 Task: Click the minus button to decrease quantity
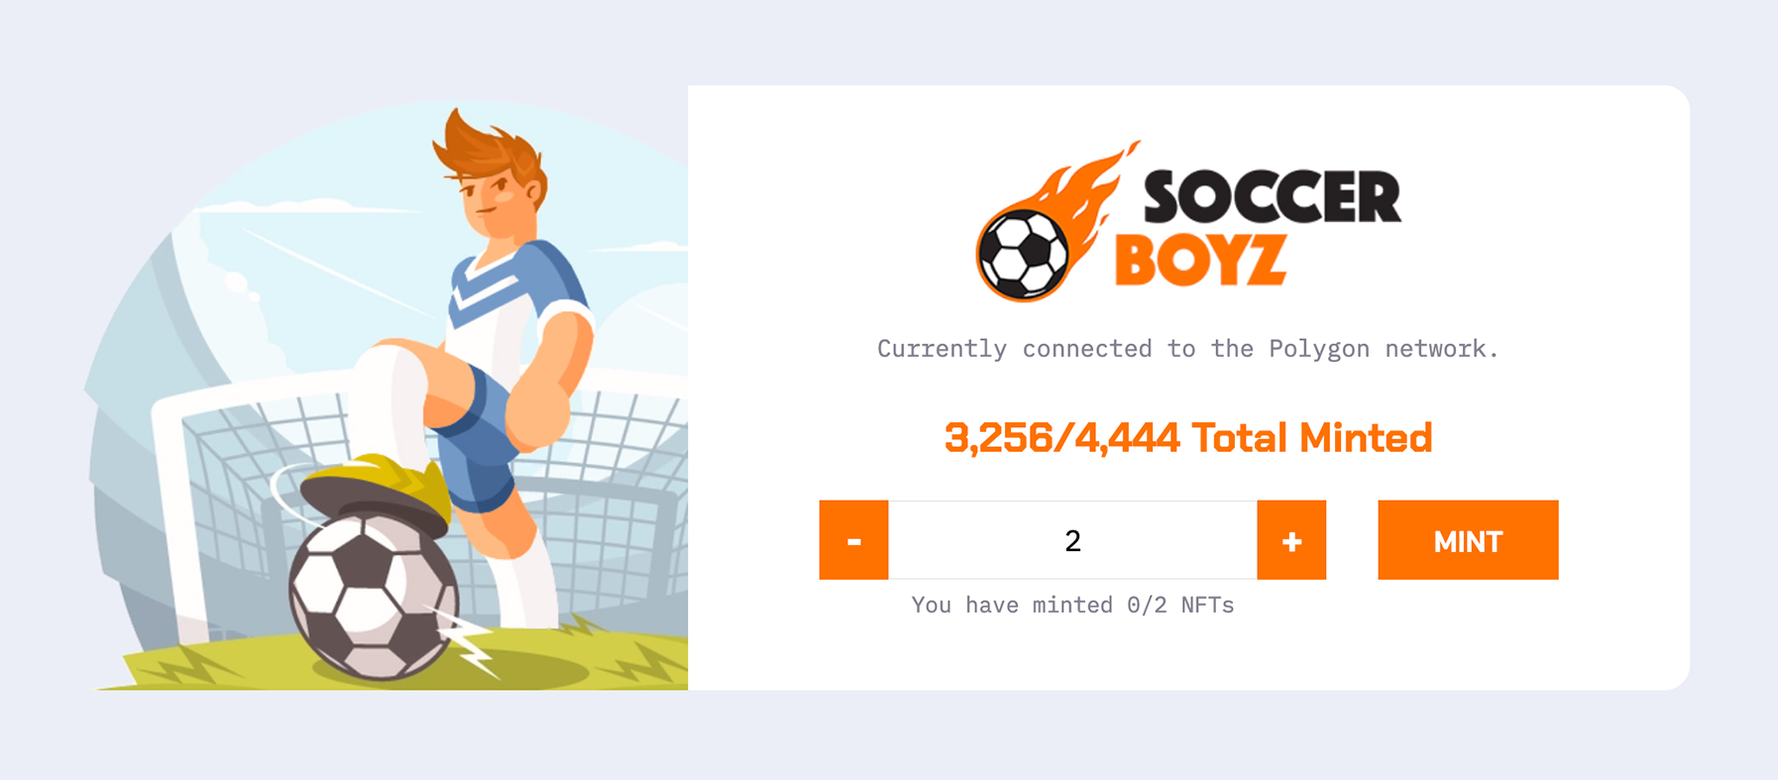coord(853,540)
